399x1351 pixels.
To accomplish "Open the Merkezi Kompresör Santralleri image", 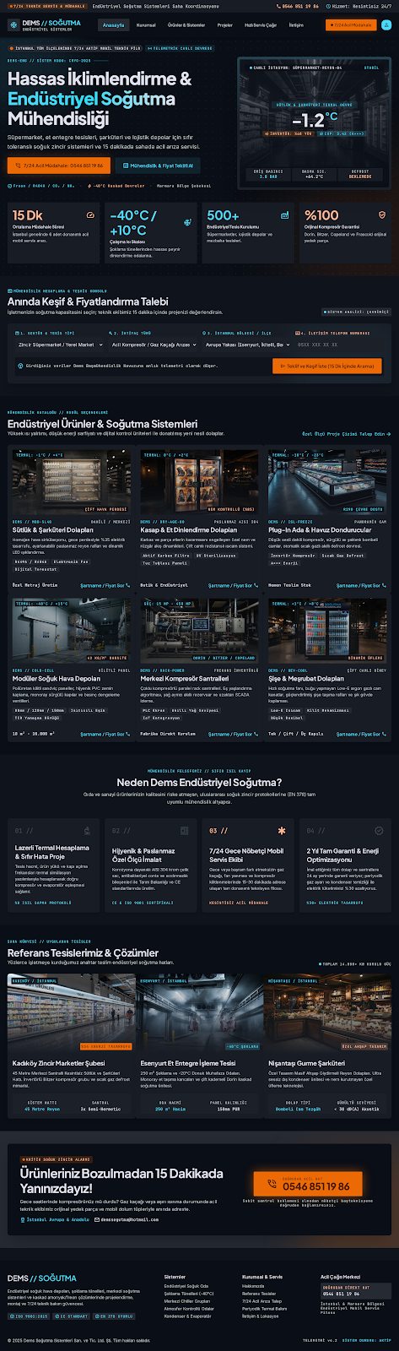I will tap(199, 631).
